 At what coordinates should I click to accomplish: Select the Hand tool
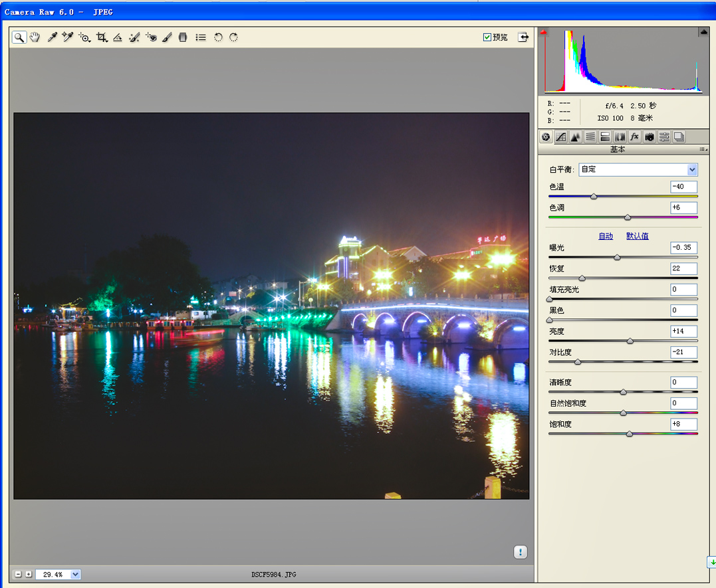point(35,38)
